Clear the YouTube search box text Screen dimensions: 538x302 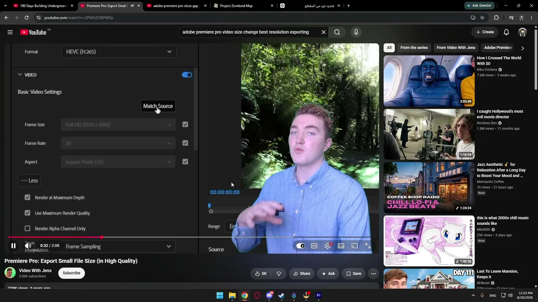(324, 32)
